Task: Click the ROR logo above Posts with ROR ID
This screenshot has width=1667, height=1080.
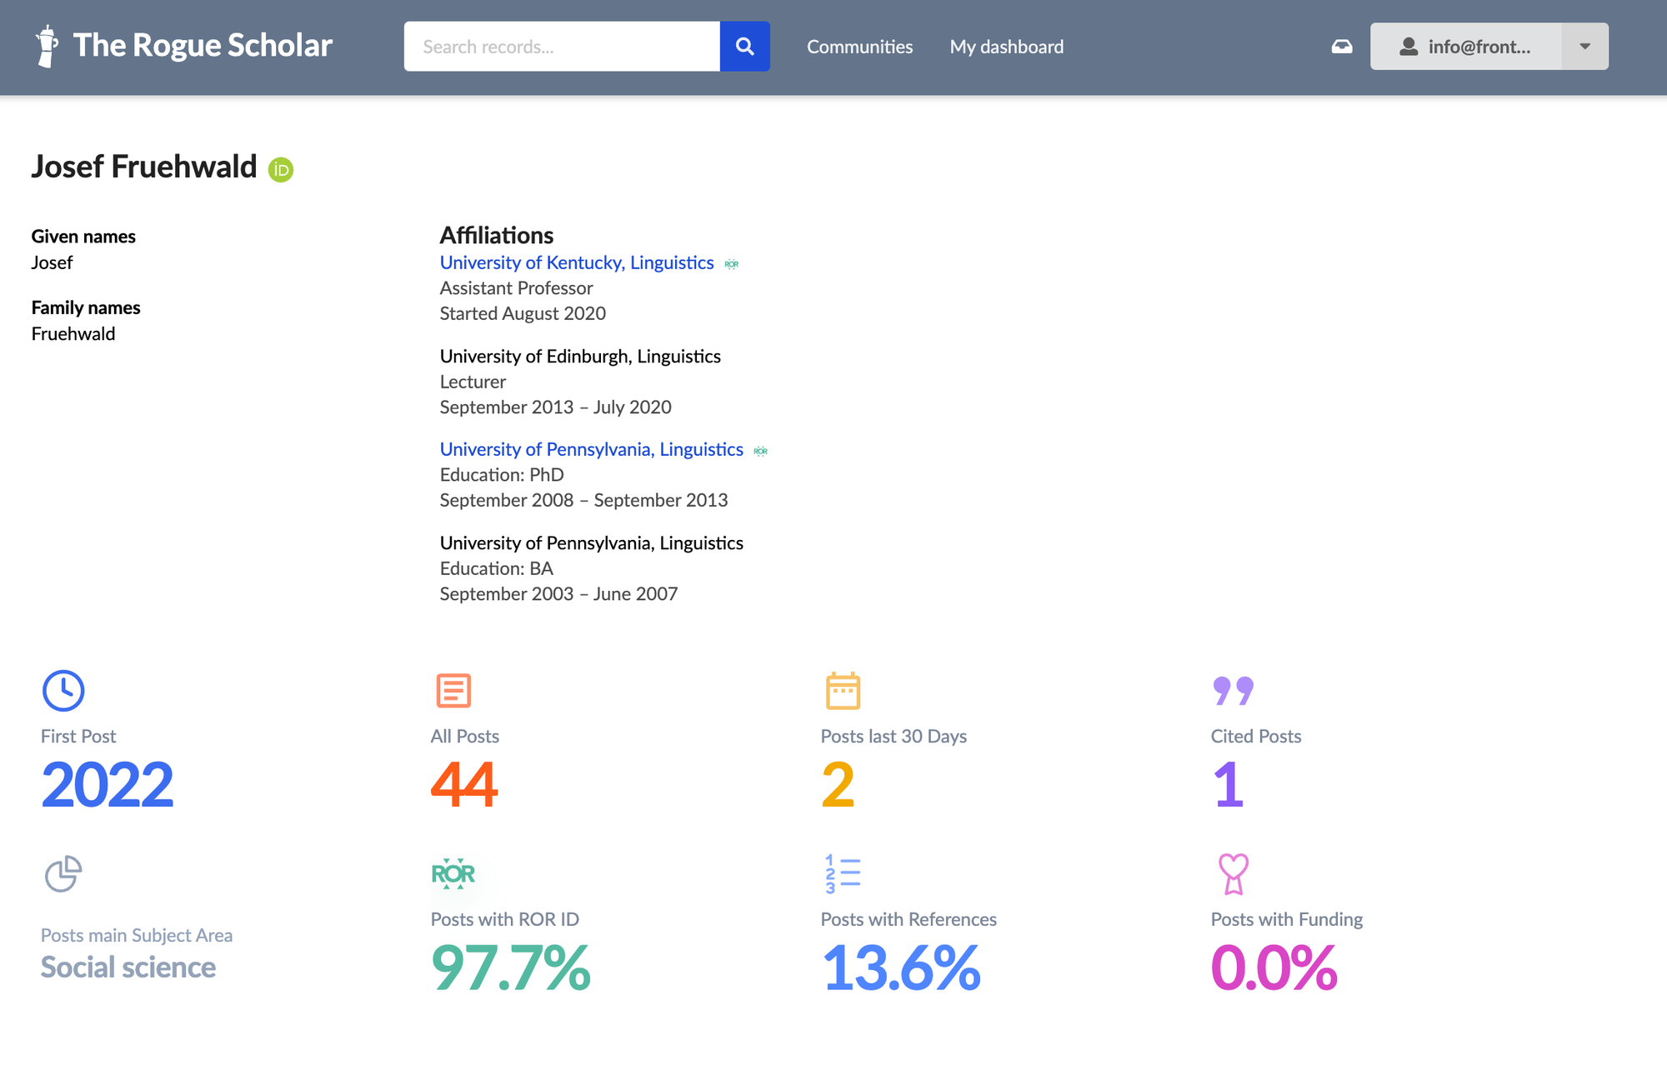Action: pyautogui.click(x=453, y=874)
